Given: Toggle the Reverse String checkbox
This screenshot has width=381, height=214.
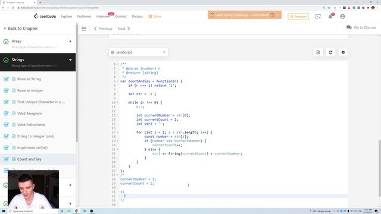Looking at the screenshot, I should tap(6, 79).
